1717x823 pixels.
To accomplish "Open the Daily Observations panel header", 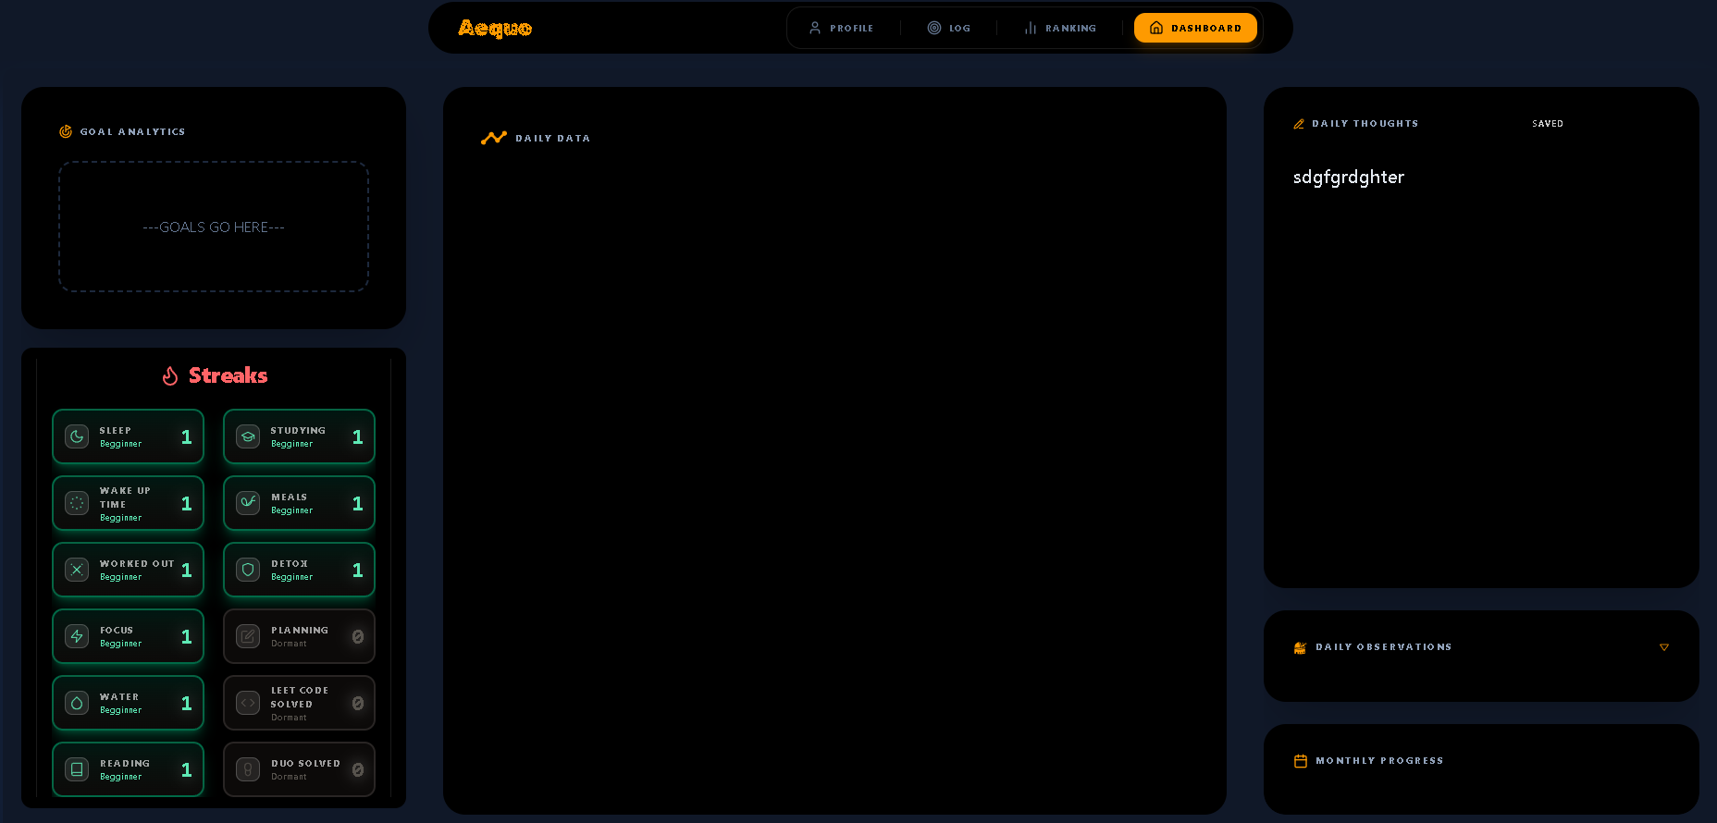I will (1383, 647).
